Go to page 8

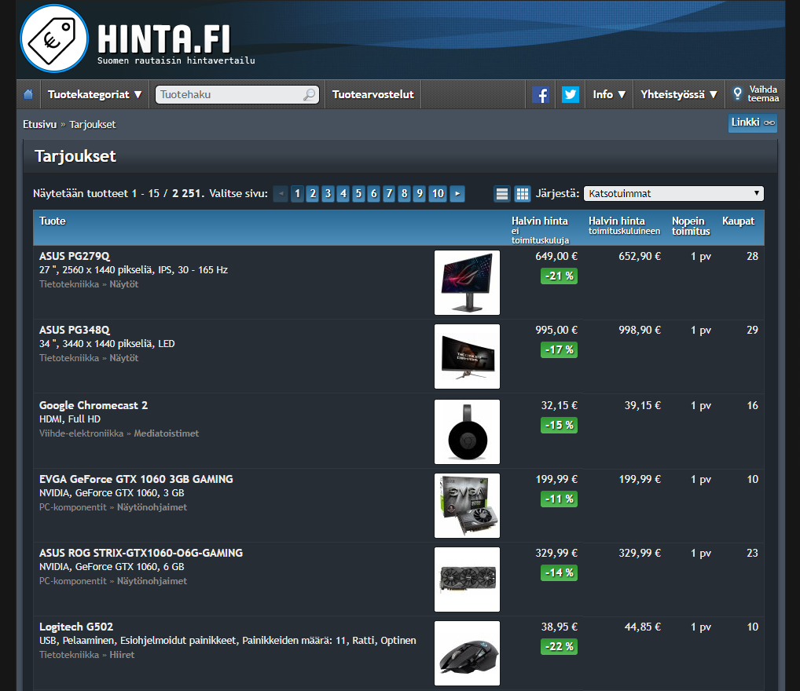[404, 194]
